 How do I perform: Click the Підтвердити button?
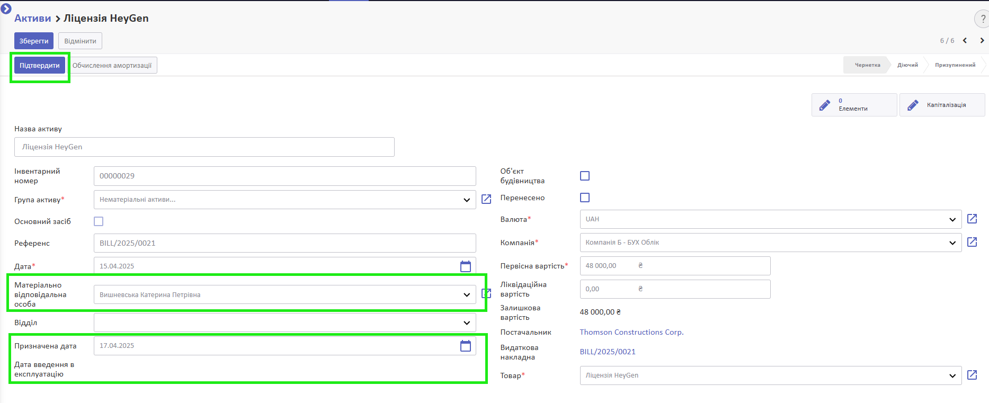point(40,65)
